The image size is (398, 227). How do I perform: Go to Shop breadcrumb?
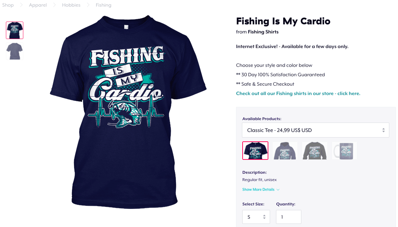tap(8, 5)
